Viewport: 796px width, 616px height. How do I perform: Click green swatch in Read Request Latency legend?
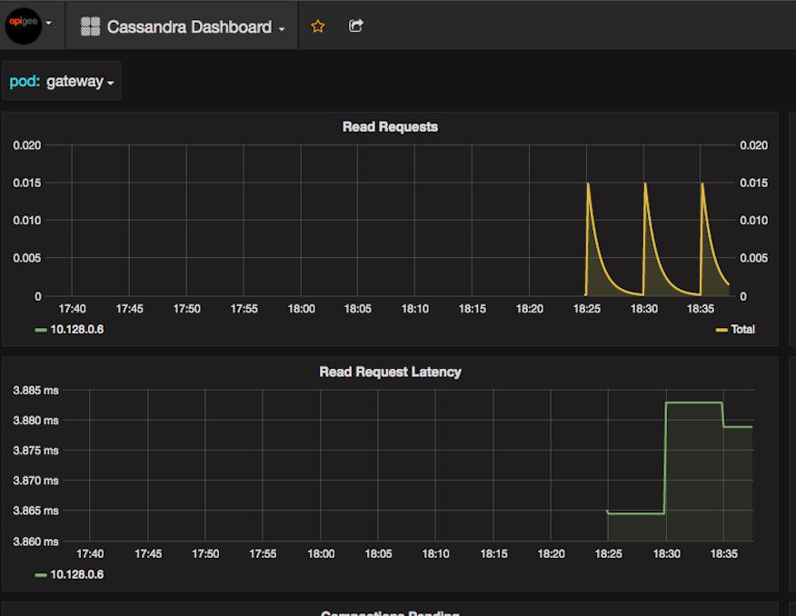(41, 575)
